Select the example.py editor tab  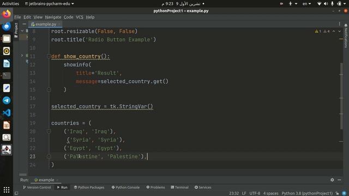pyautogui.click(x=45, y=24)
